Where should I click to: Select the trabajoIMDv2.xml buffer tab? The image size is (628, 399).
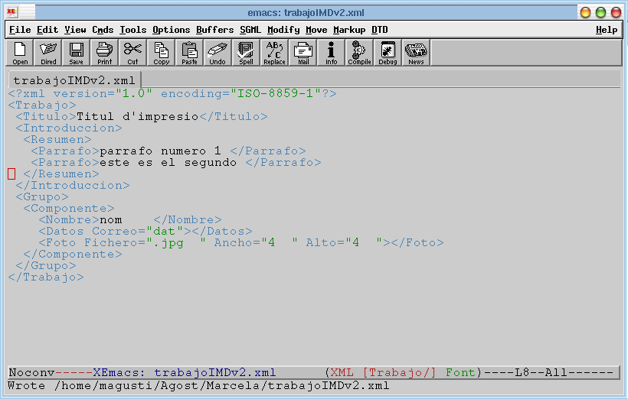point(74,80)
